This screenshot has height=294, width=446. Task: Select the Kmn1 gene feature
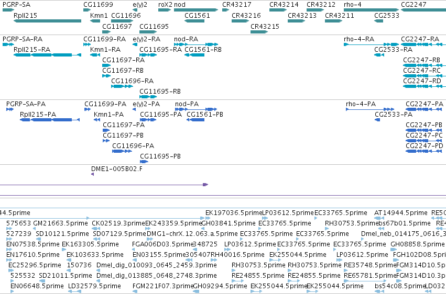point(95,21)
